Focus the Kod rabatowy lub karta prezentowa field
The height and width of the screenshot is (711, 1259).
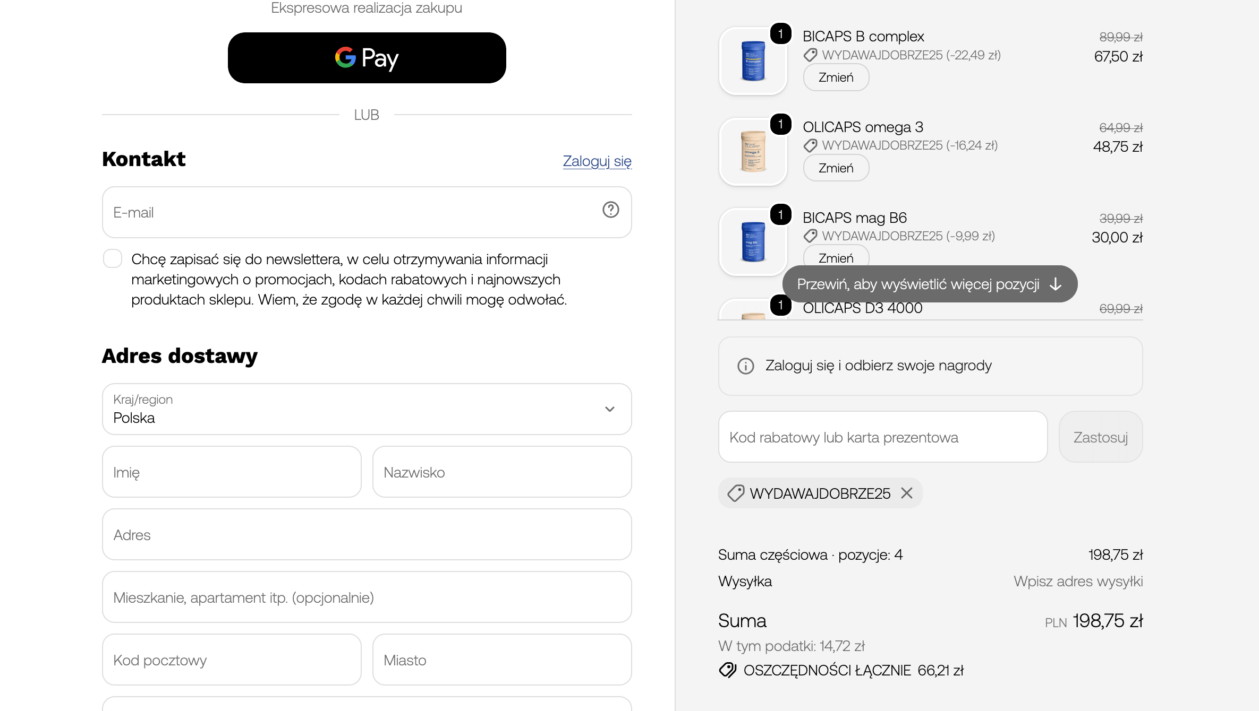point(883,437)
